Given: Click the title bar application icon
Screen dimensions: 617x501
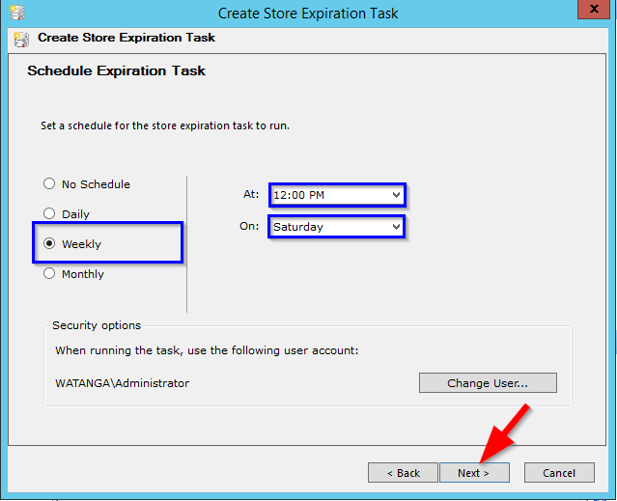Looking at the screenshot, I should (17, 13).
